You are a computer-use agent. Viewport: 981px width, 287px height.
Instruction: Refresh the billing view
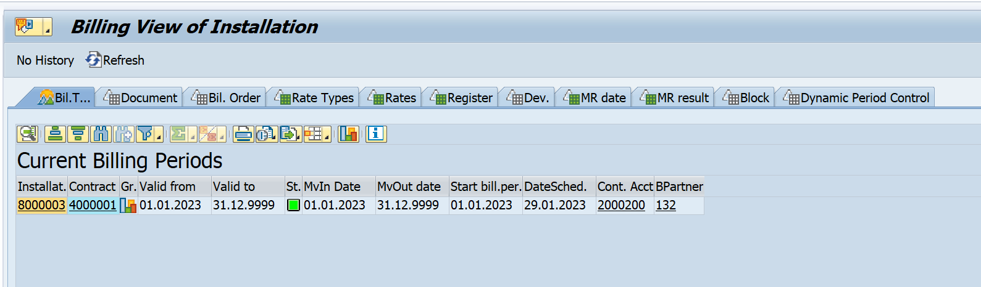115,60
